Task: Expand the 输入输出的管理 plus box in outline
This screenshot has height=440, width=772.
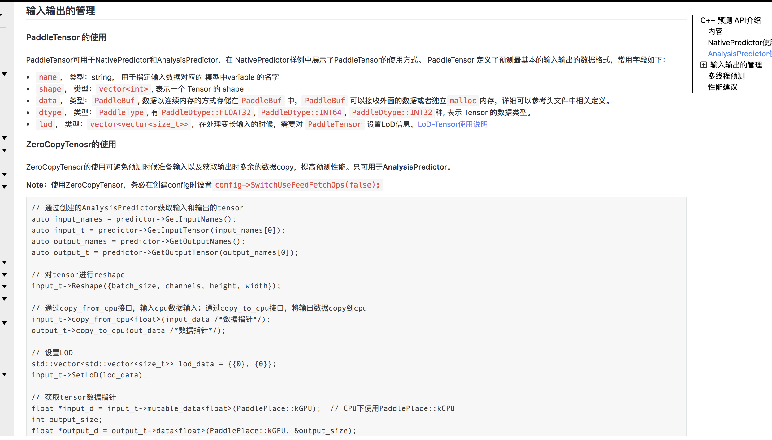Action: coord(704,65)
